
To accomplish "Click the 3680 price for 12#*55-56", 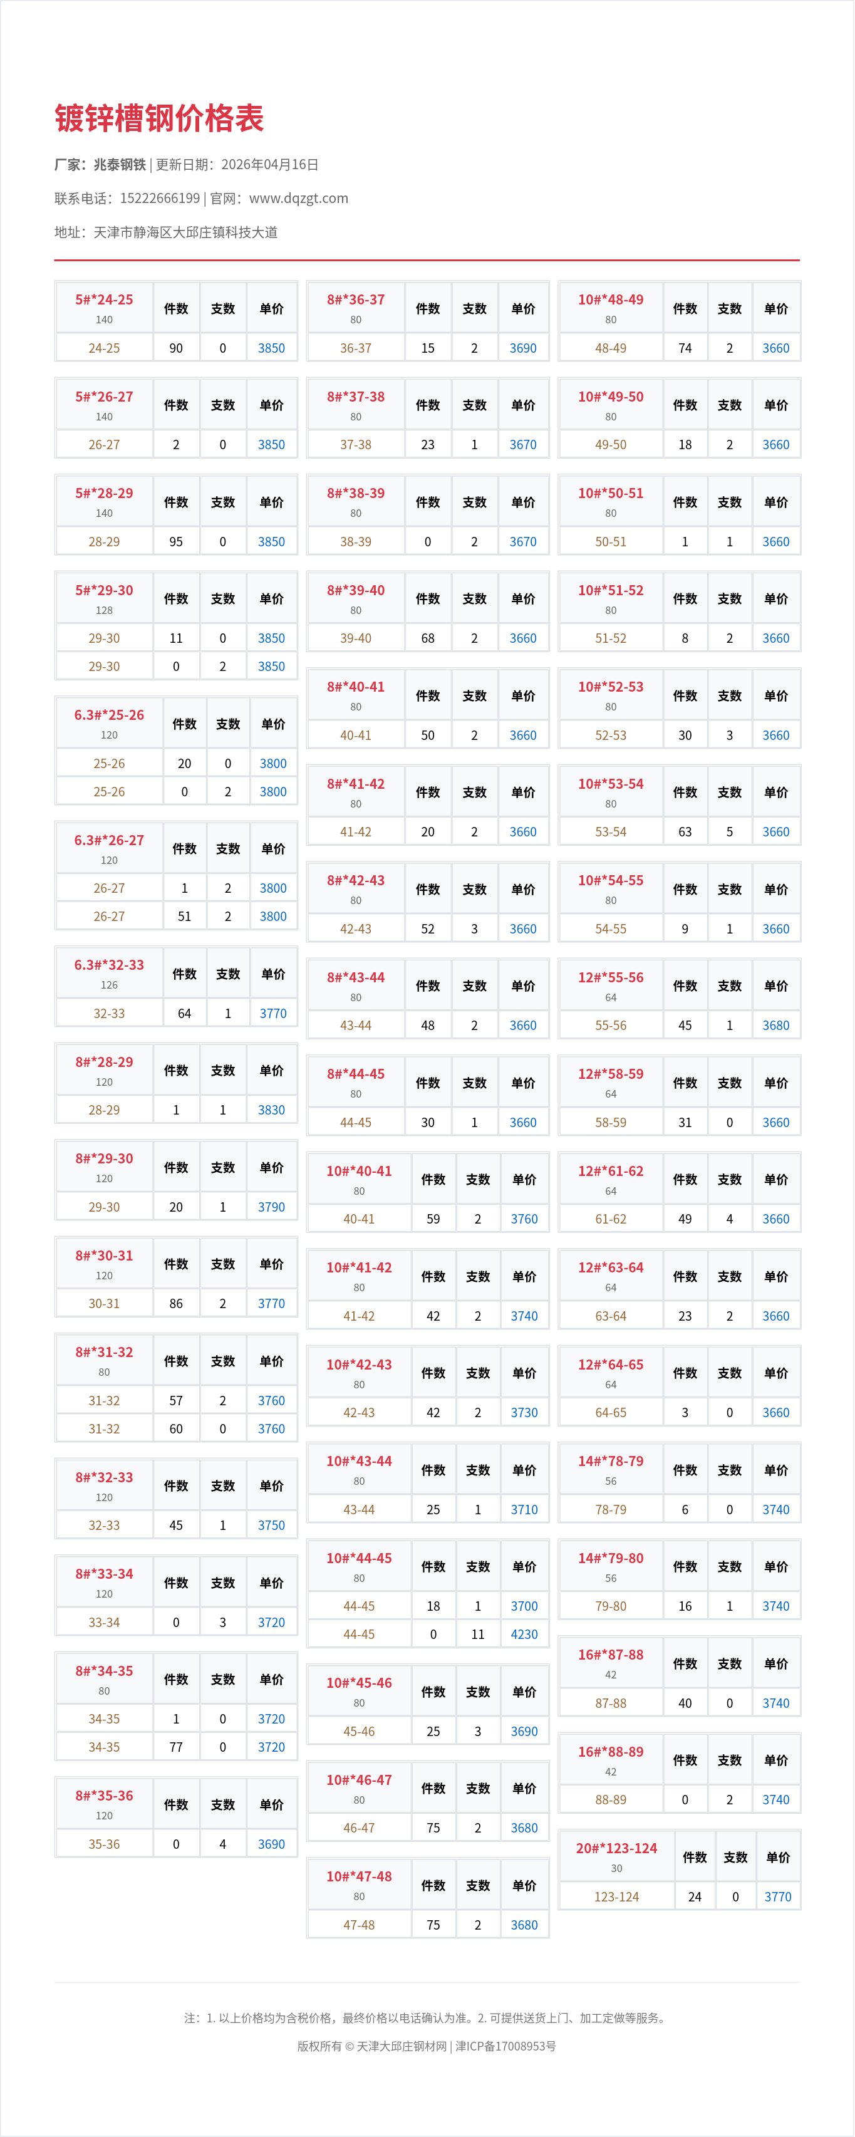I will point(776,1026).
